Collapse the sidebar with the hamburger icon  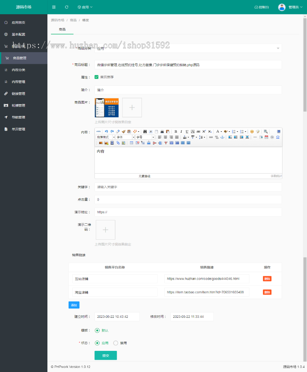click(54, 7)
